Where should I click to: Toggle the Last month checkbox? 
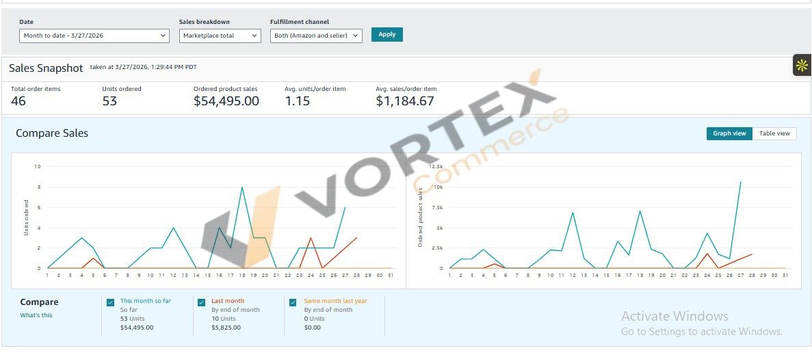201,303
